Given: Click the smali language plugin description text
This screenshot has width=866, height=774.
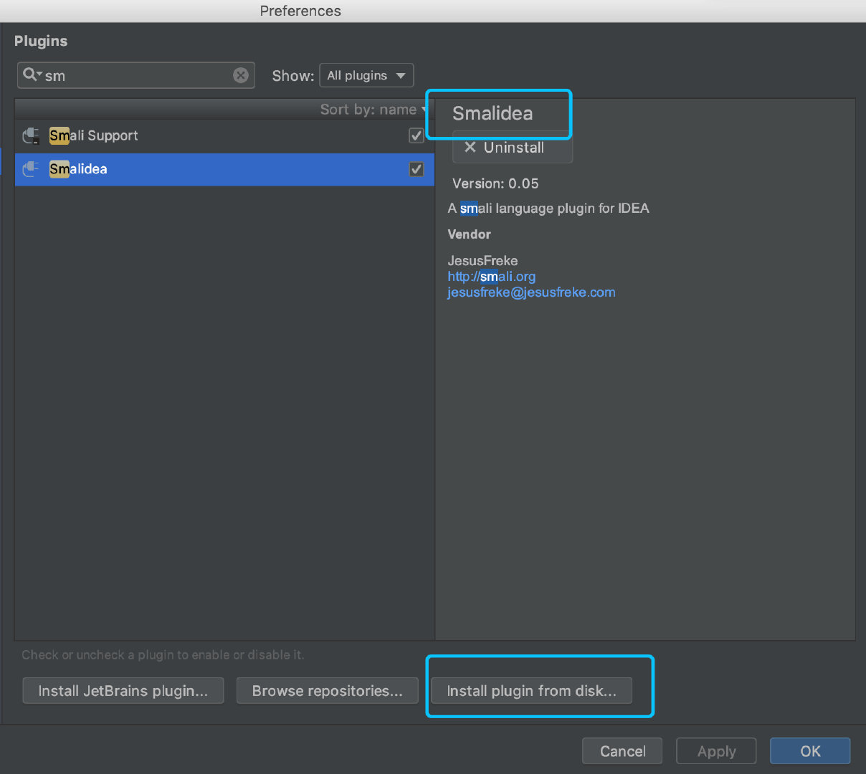Looking at the screenshot, I should (548, 209).
